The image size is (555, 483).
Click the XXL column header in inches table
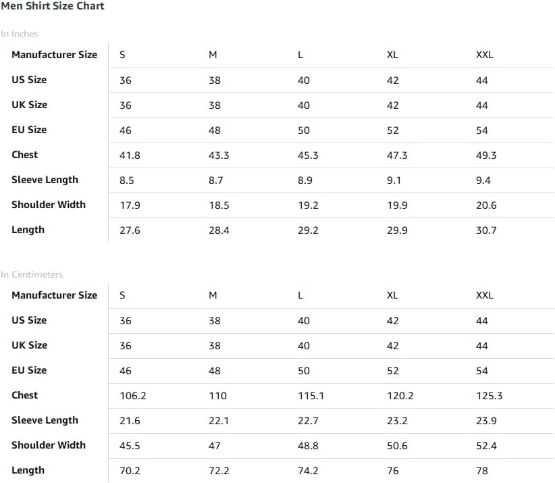point(485,55)
